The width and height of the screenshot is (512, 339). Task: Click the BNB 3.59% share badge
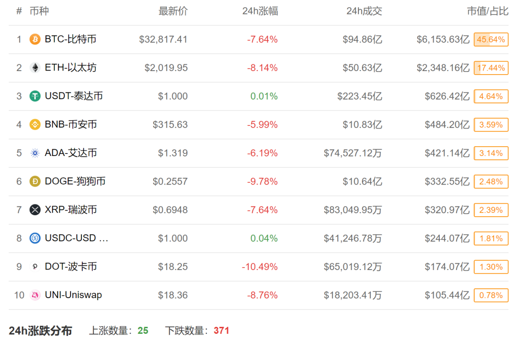tap(491, 125)
